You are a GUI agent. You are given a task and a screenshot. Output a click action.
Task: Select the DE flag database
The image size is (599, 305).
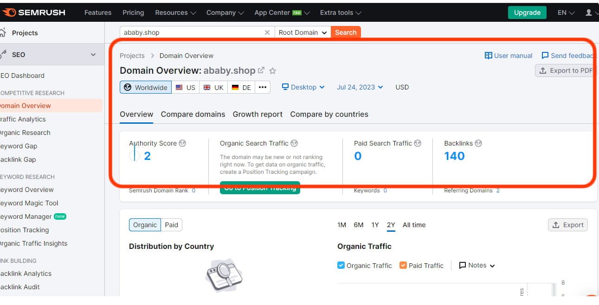[x=241, y=87]
